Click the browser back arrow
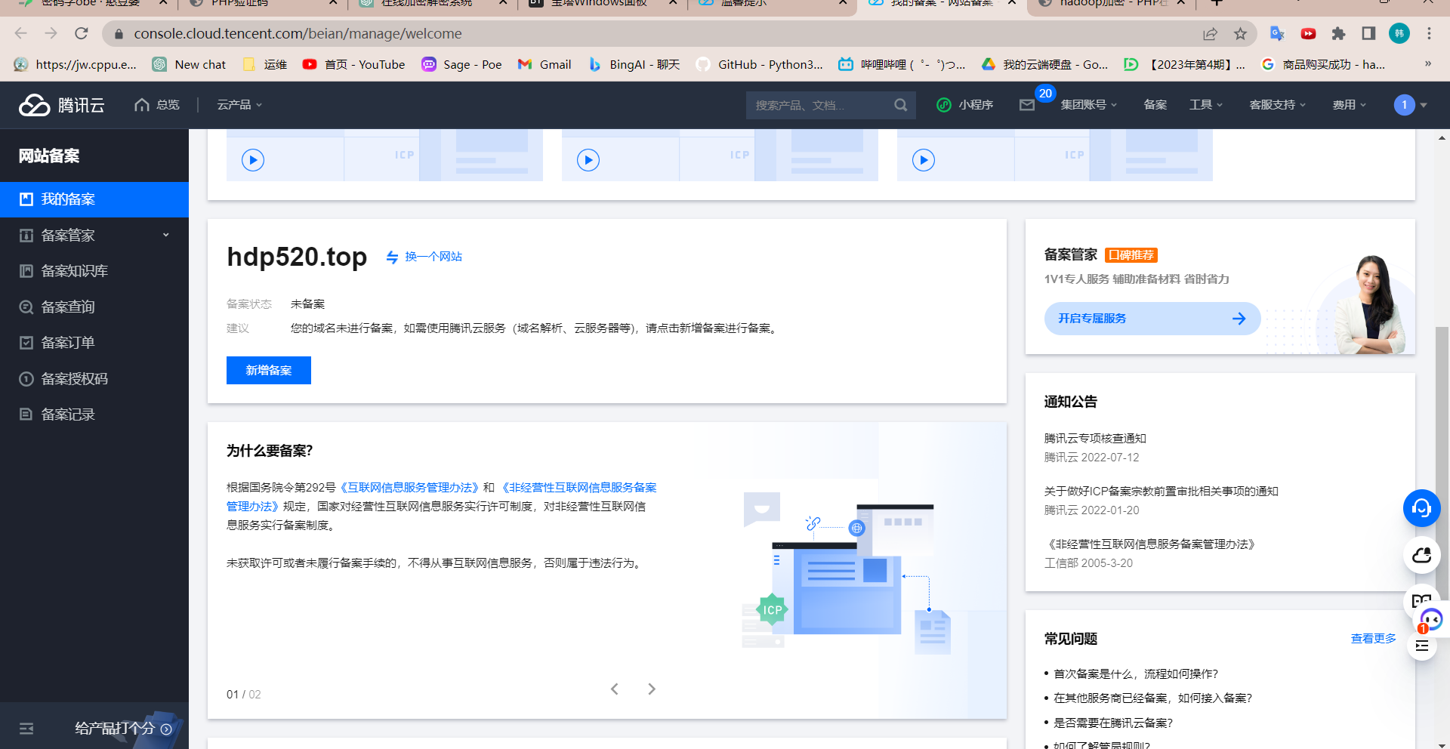Screen dimensions: 1450x749 (x=20, y=33)
